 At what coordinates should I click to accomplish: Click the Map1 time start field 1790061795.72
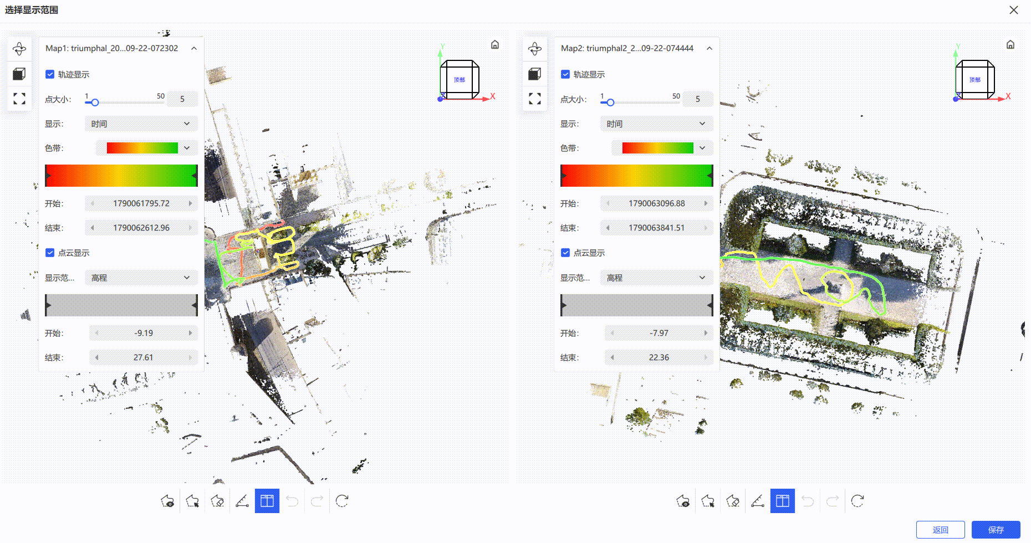[x=141, y=203]
